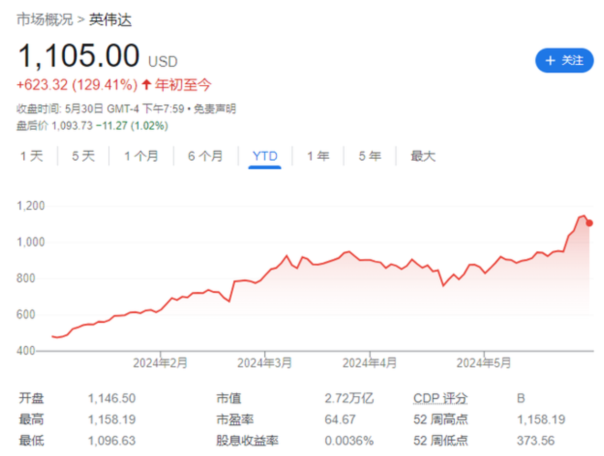Click the 市值 value 2.72万亿

pos(349,398)
